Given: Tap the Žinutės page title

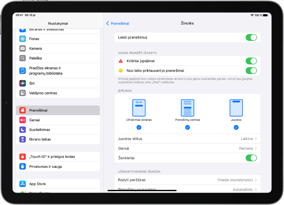Looking at the screenshot, I should [187, 23].
